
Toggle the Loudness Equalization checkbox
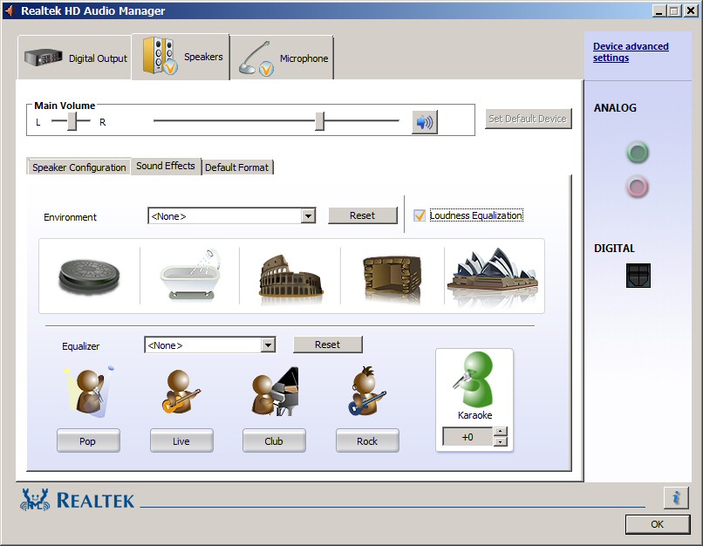tap(420, 215)
